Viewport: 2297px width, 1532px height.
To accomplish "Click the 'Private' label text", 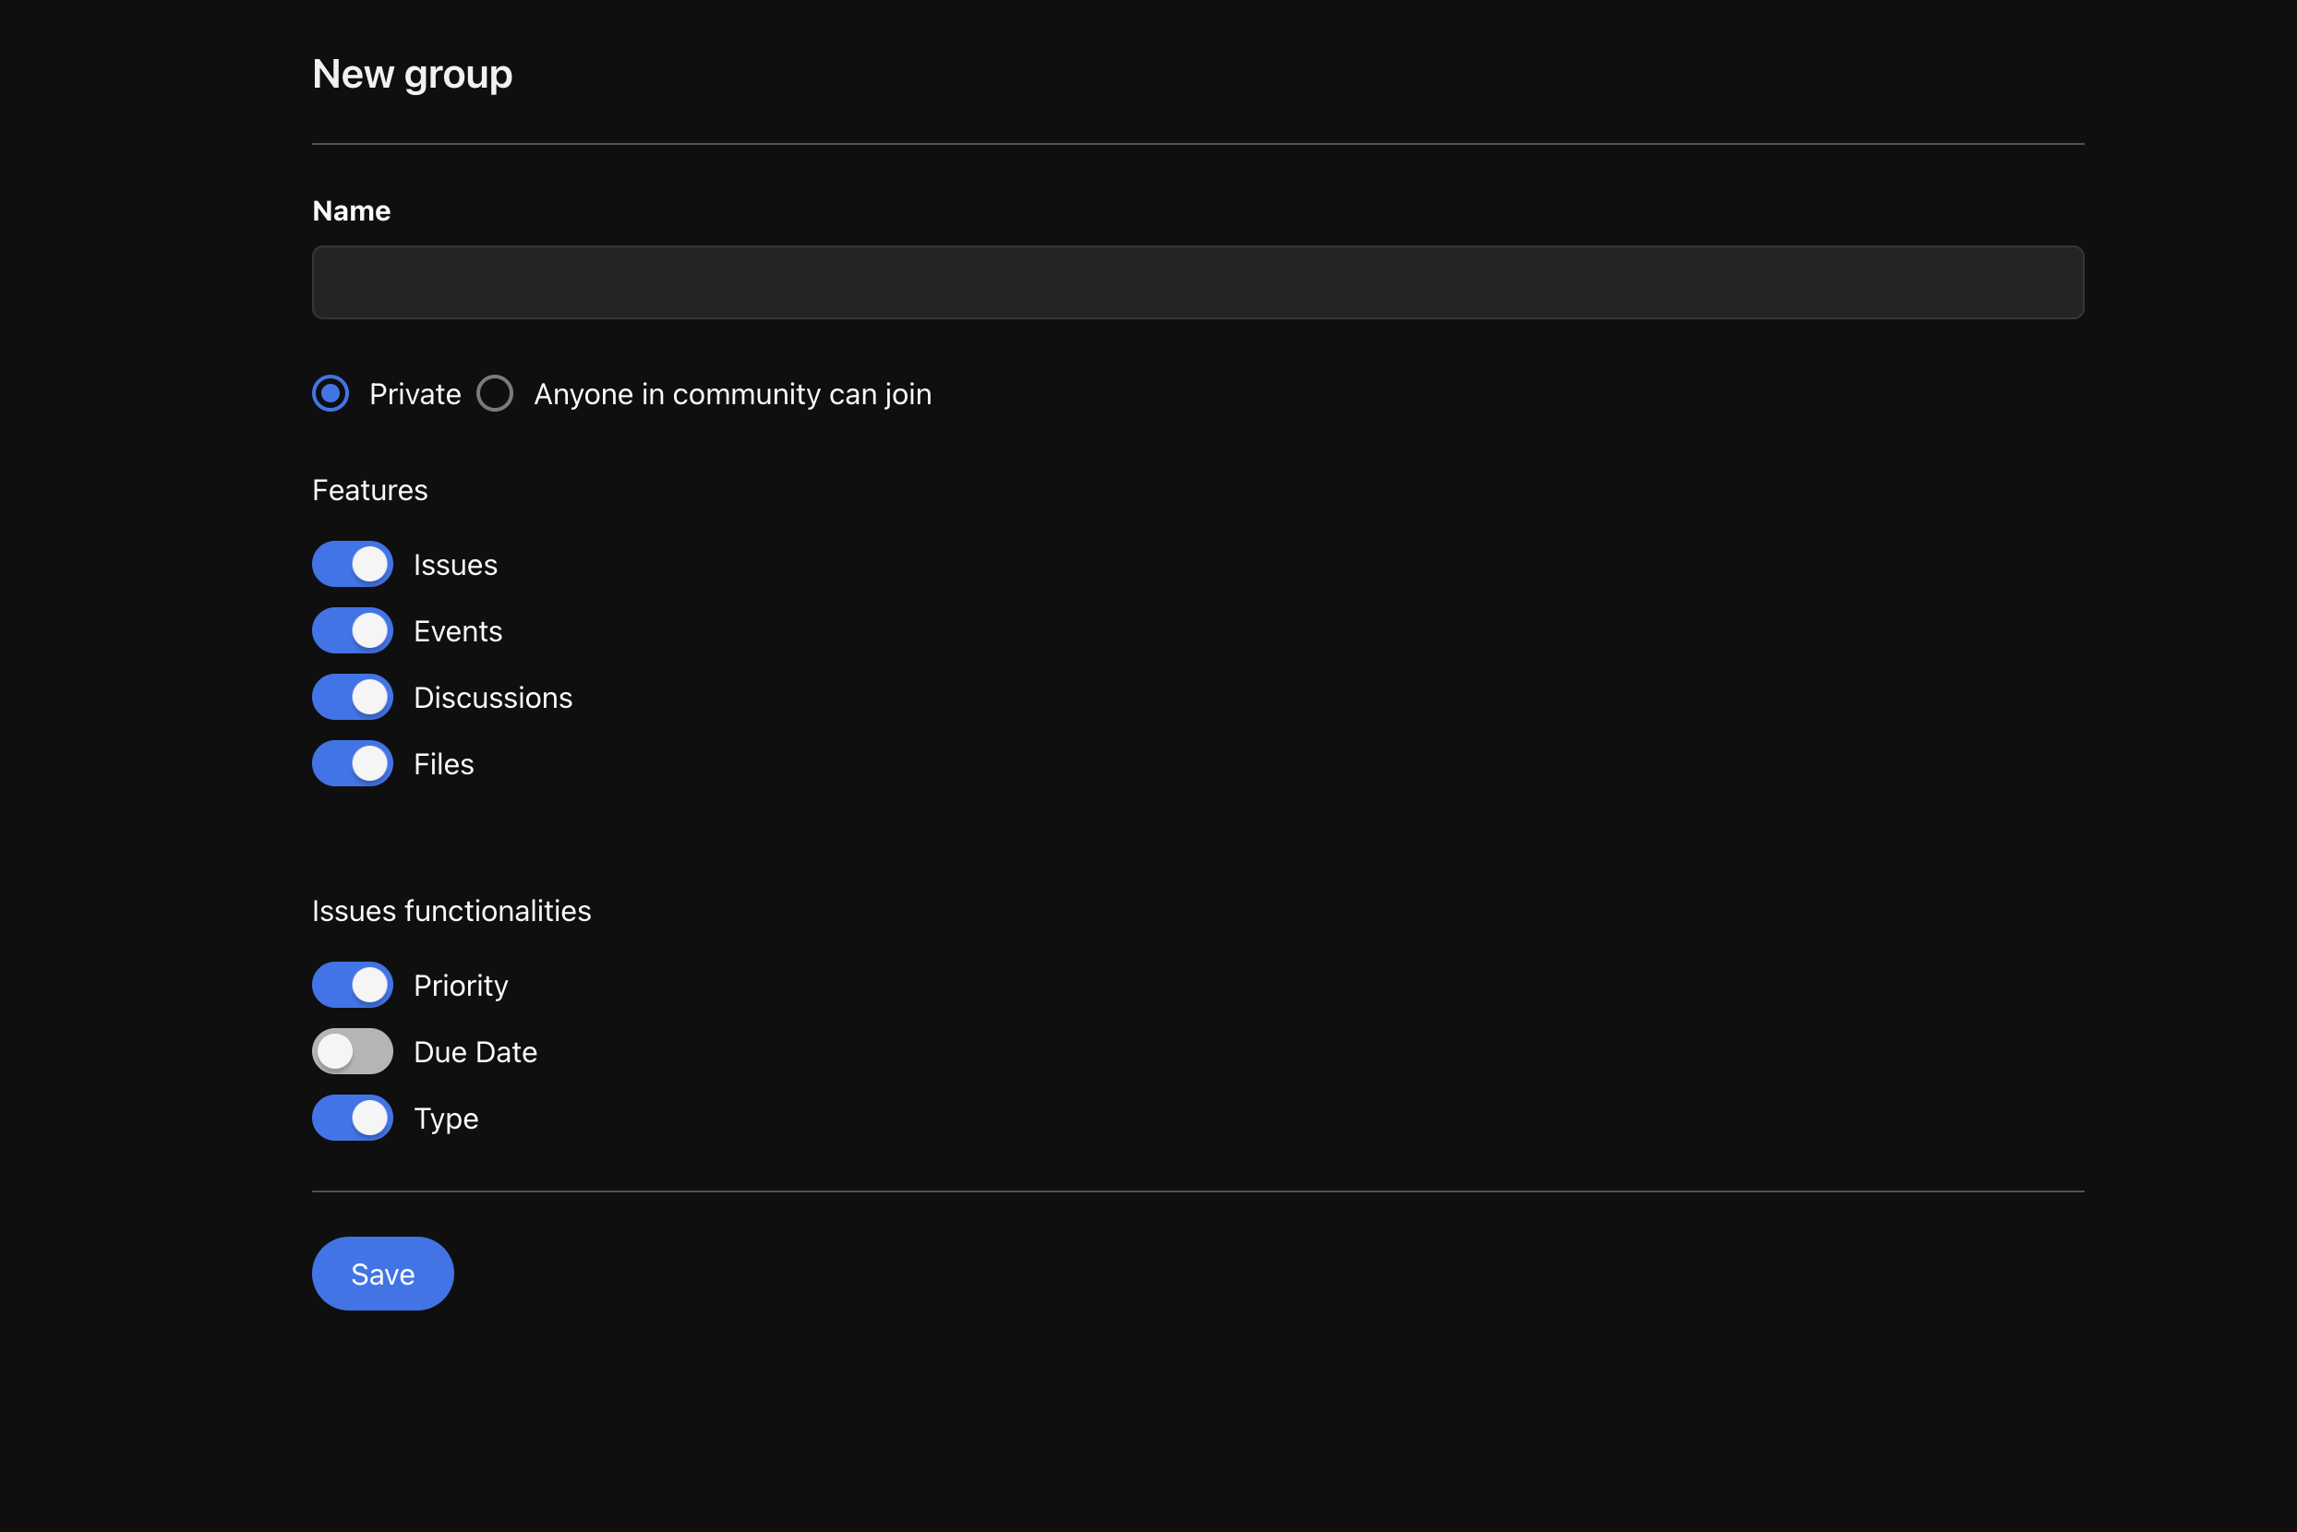I will [x=415, y=394].
